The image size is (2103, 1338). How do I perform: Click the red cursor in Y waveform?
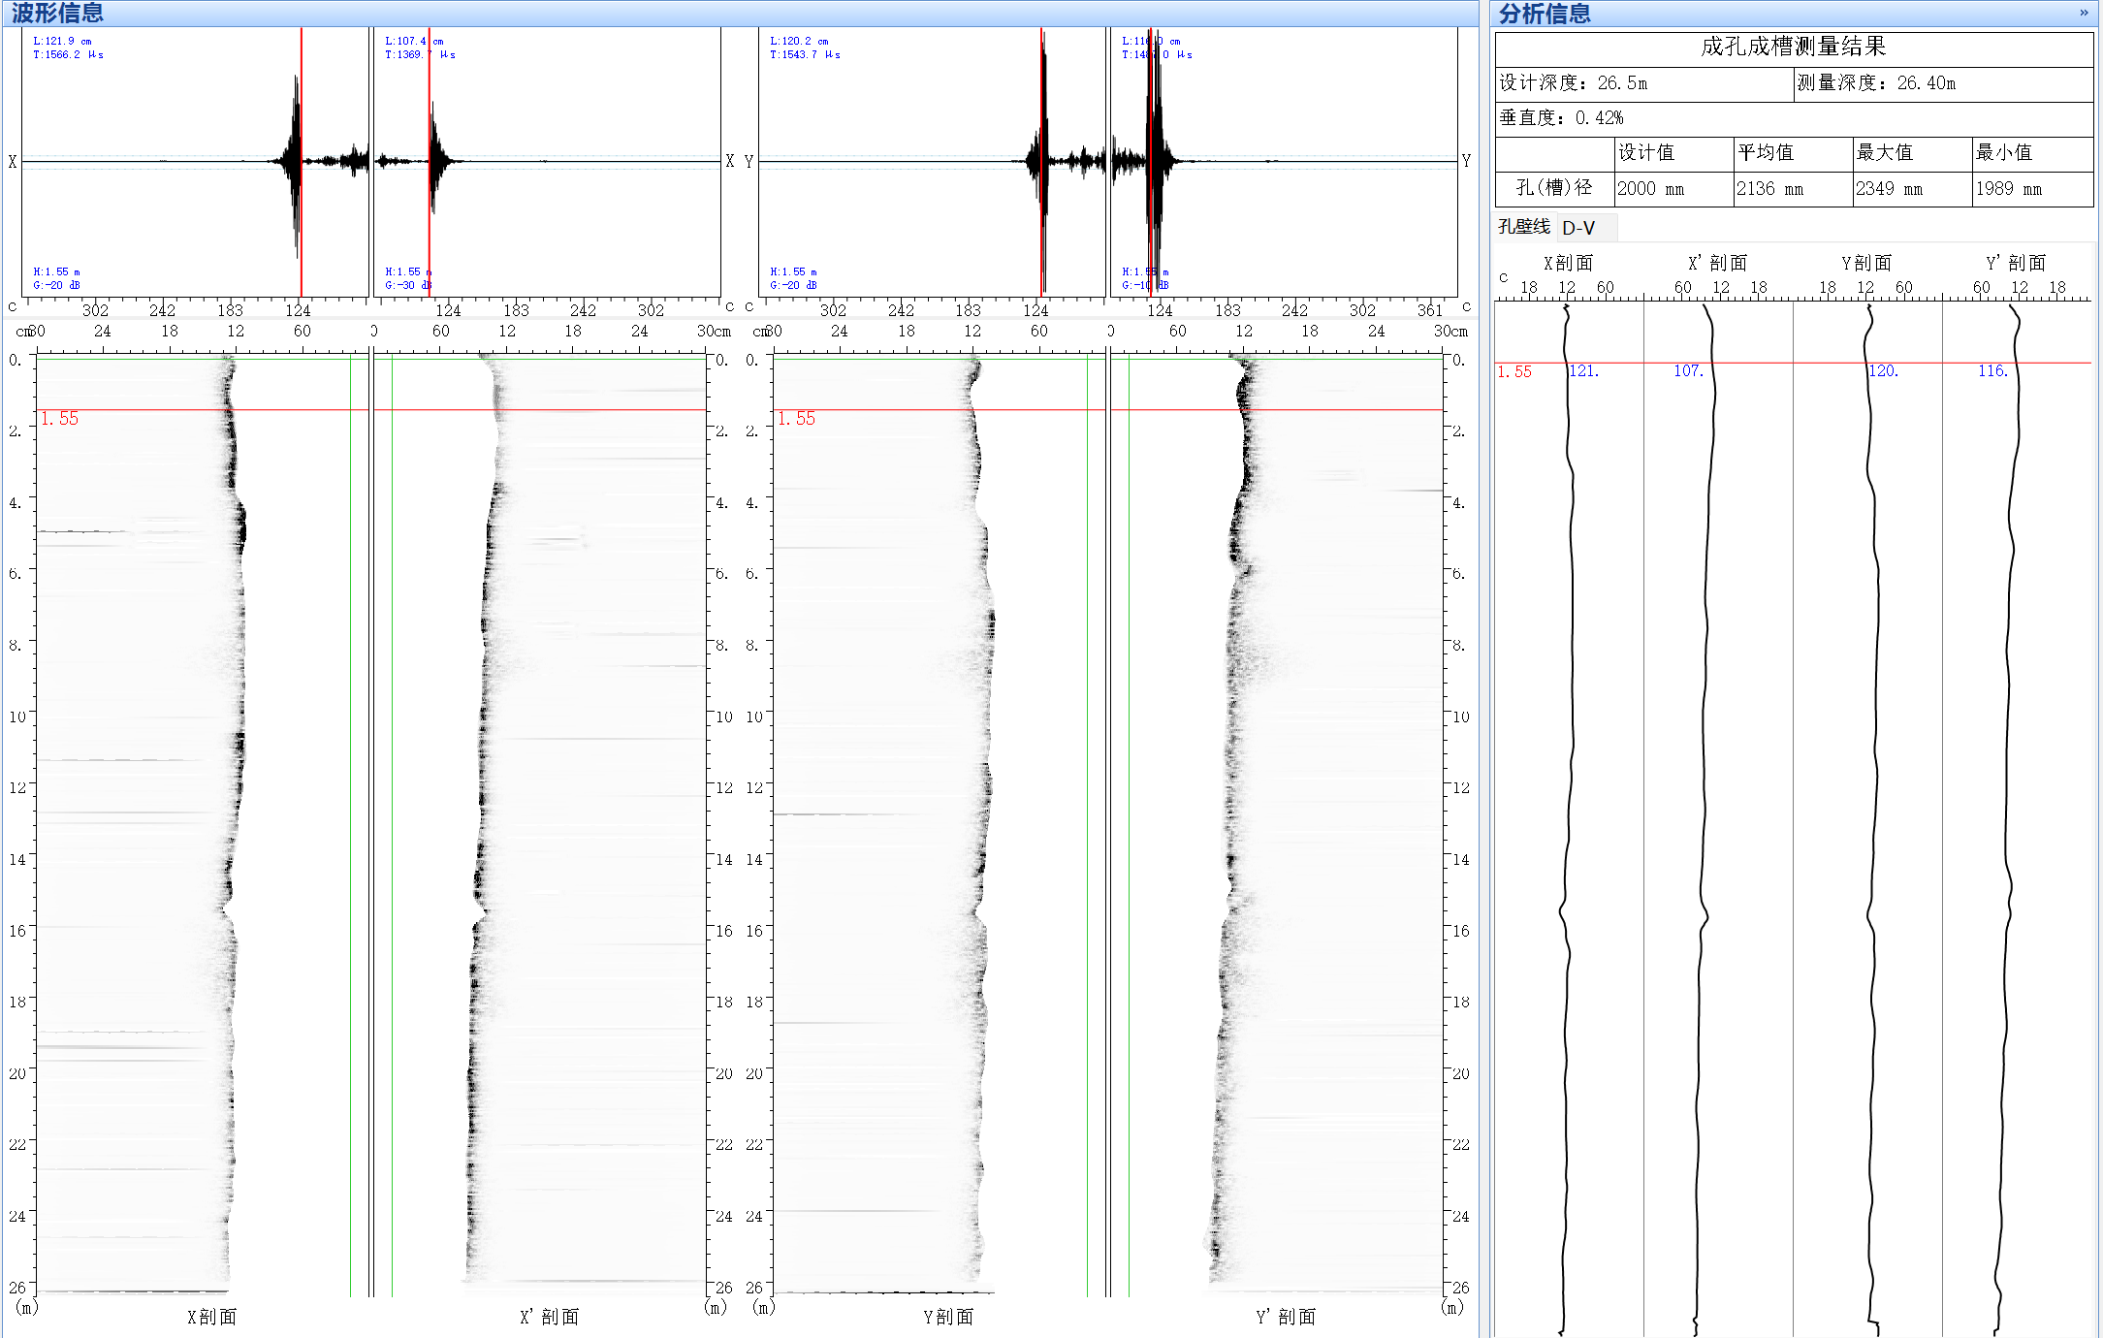pos(1042,162)
